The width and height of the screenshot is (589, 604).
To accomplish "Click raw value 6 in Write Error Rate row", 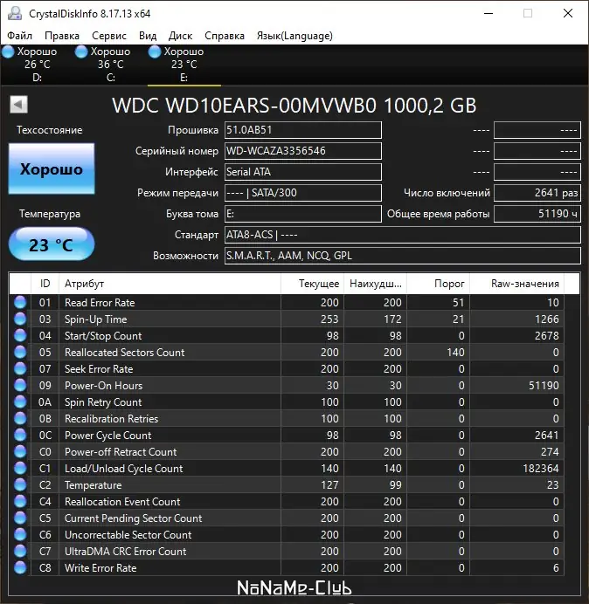I will [556, 568].
